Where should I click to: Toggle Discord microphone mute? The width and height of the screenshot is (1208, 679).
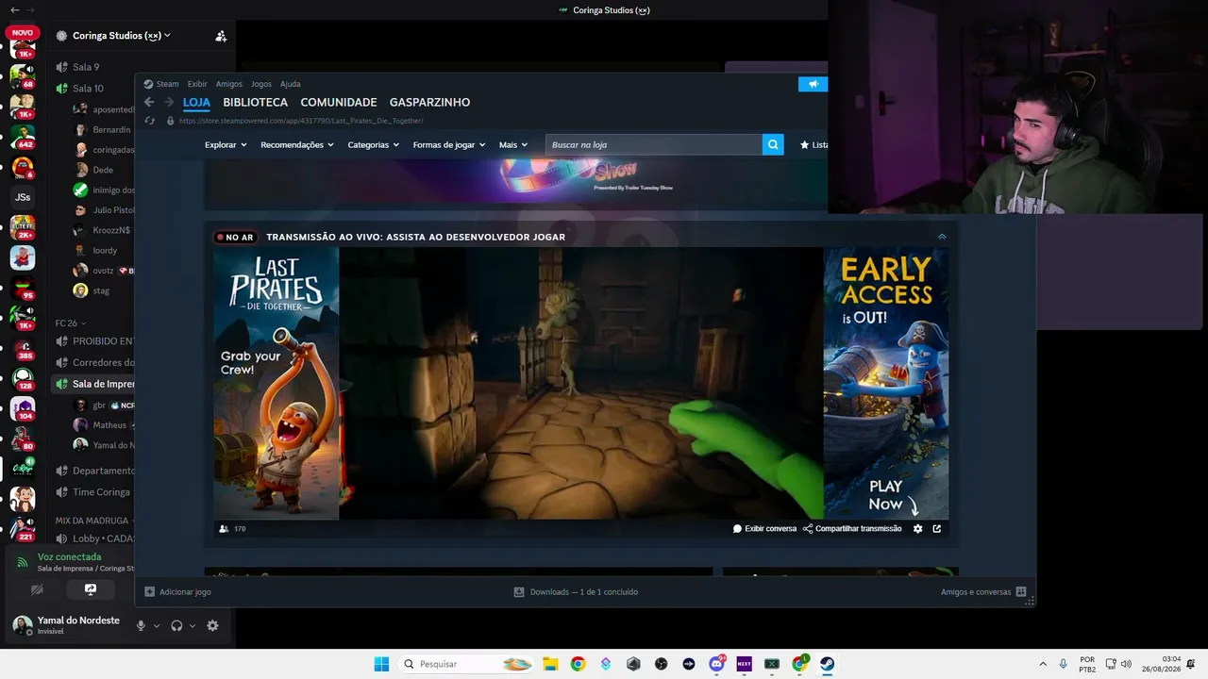[141, 625]
